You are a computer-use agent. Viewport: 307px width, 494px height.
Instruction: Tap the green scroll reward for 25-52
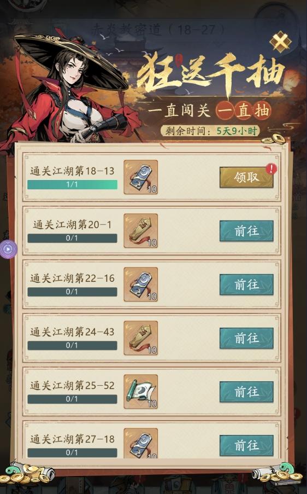coord(140,391)
